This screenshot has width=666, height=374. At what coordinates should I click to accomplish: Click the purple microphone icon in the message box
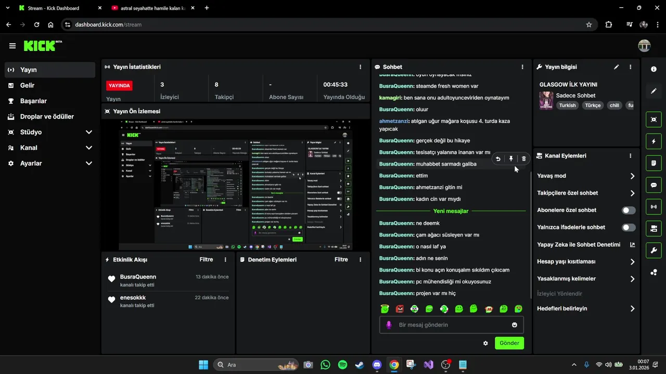tap(388, 325)
